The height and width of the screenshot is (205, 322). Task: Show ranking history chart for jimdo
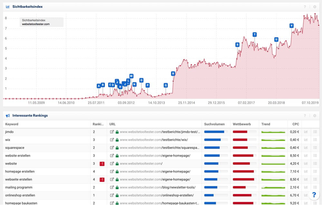[x=306, y=132]
